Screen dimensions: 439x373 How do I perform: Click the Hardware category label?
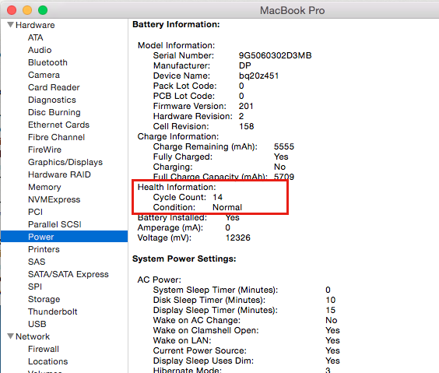(x=35, y=25)
